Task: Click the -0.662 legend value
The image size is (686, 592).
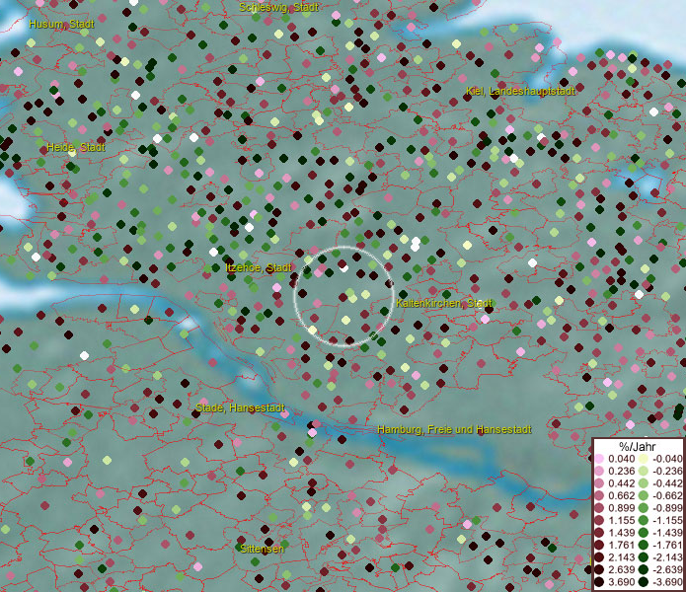Action: [x=667, y=496]
